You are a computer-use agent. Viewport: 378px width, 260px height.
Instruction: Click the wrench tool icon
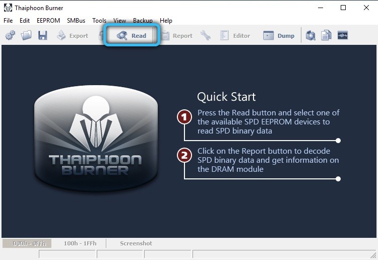pos(206,35)
